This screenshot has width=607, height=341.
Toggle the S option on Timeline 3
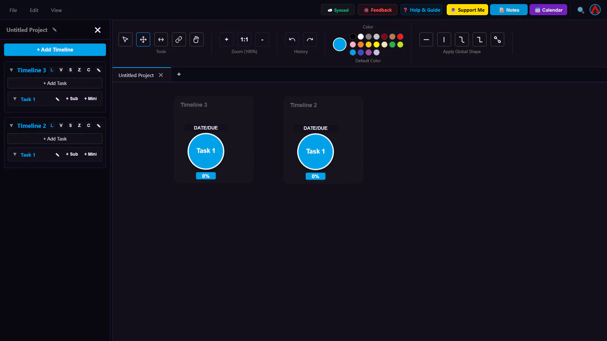(70, 70)
